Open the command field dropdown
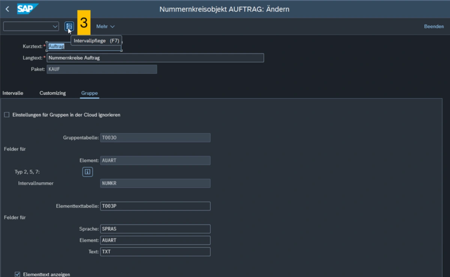Image resolution: width=450 pixels, height=277 pixels. click(x=55, y=27)
